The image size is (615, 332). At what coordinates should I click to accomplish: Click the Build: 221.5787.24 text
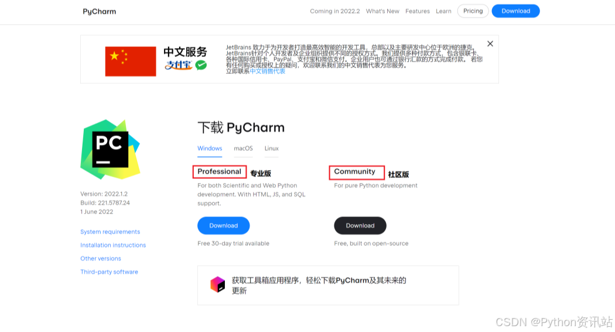click(x=105, y=203)
